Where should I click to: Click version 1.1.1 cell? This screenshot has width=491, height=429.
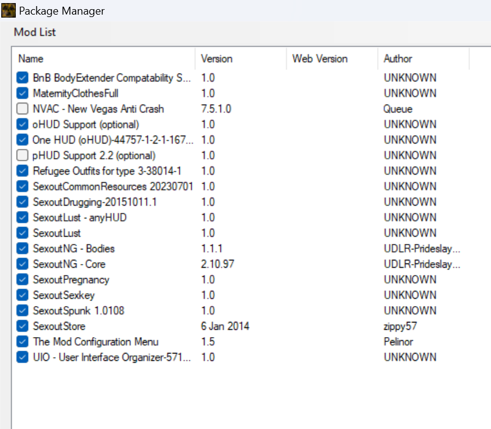211,249
